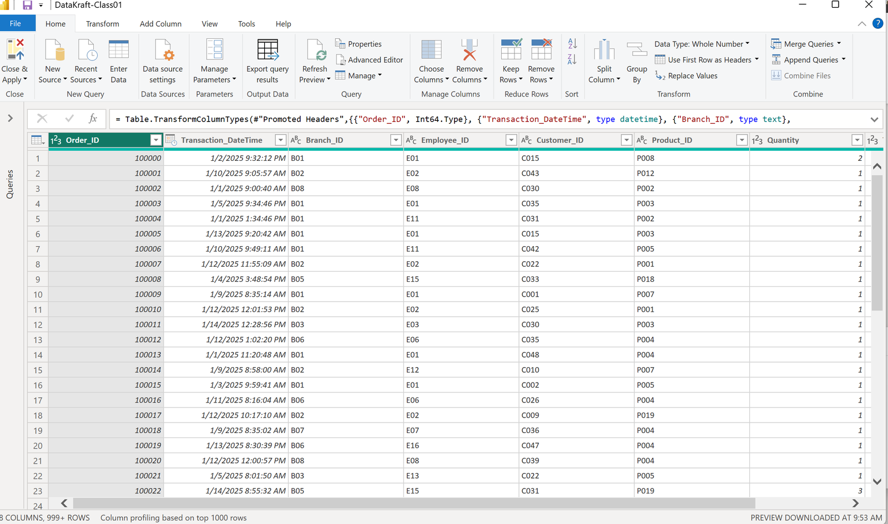The width and height of the screenshot is (888, 524).
Task: Expand the formula bar chevron
Action: [874, 119]
